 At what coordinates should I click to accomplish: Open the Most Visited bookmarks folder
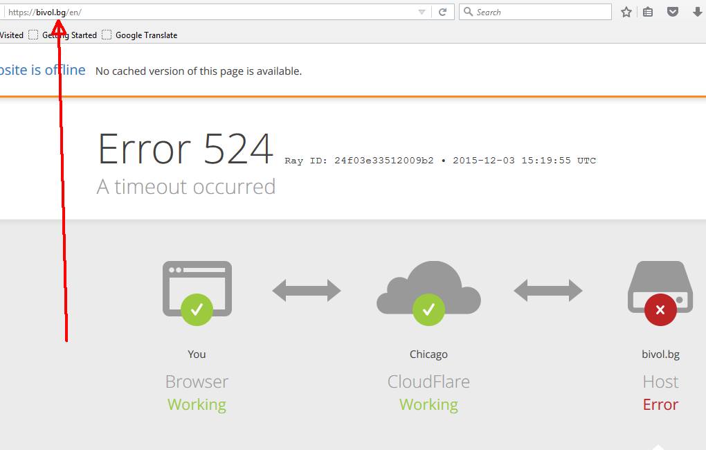tap(11, 35)
